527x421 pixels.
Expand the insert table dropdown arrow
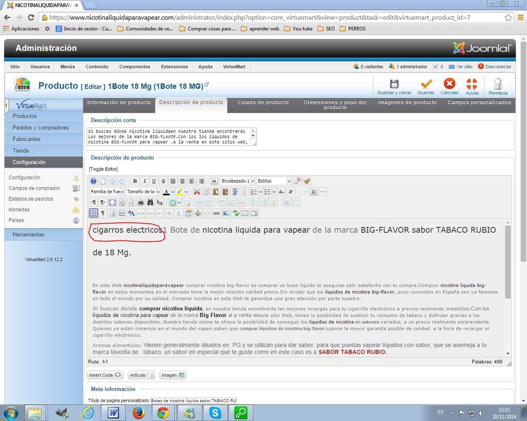point(180,202)
